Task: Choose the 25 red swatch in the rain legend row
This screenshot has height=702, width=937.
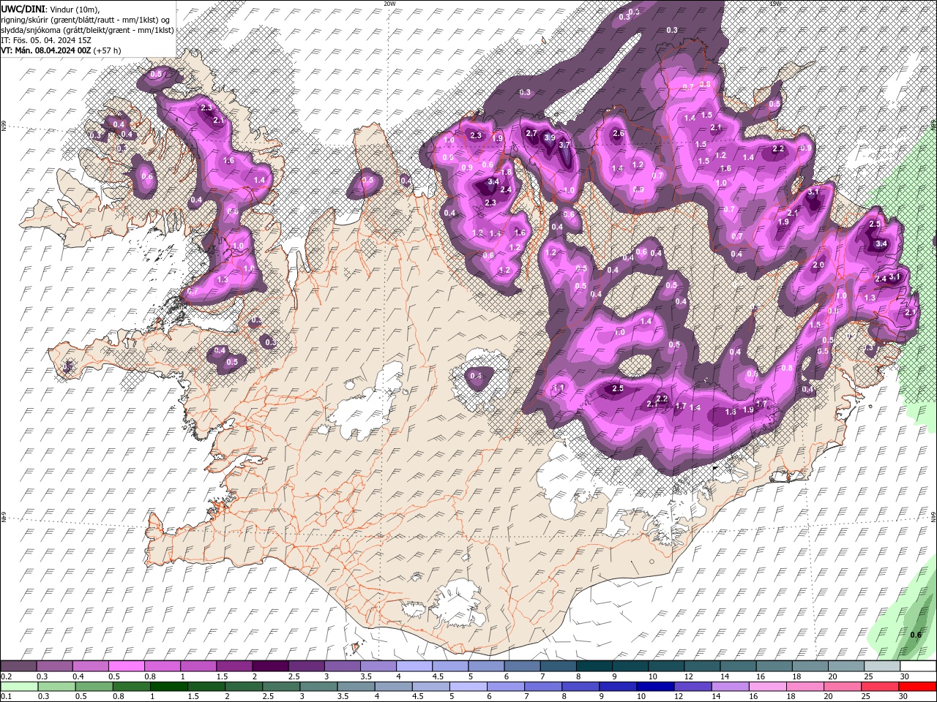Action: tap(879, 687)
